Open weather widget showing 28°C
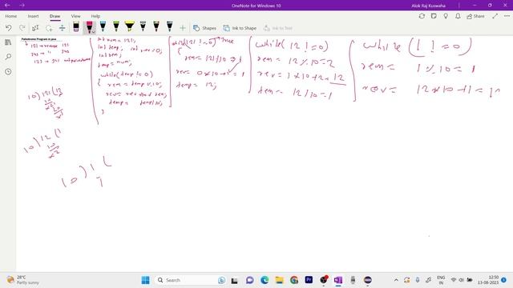The image size is (513, 288). [x=23, y=280]
